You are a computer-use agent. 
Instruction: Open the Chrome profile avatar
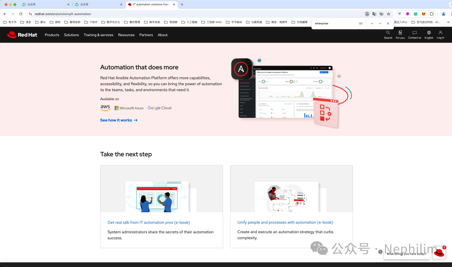(443, 14)
